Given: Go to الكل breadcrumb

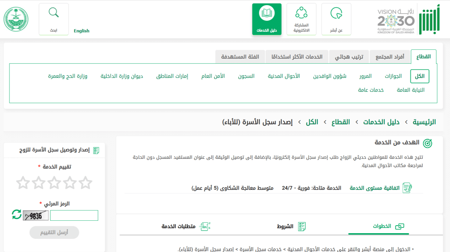Looking at the screenshot, I should click(312, 122).
